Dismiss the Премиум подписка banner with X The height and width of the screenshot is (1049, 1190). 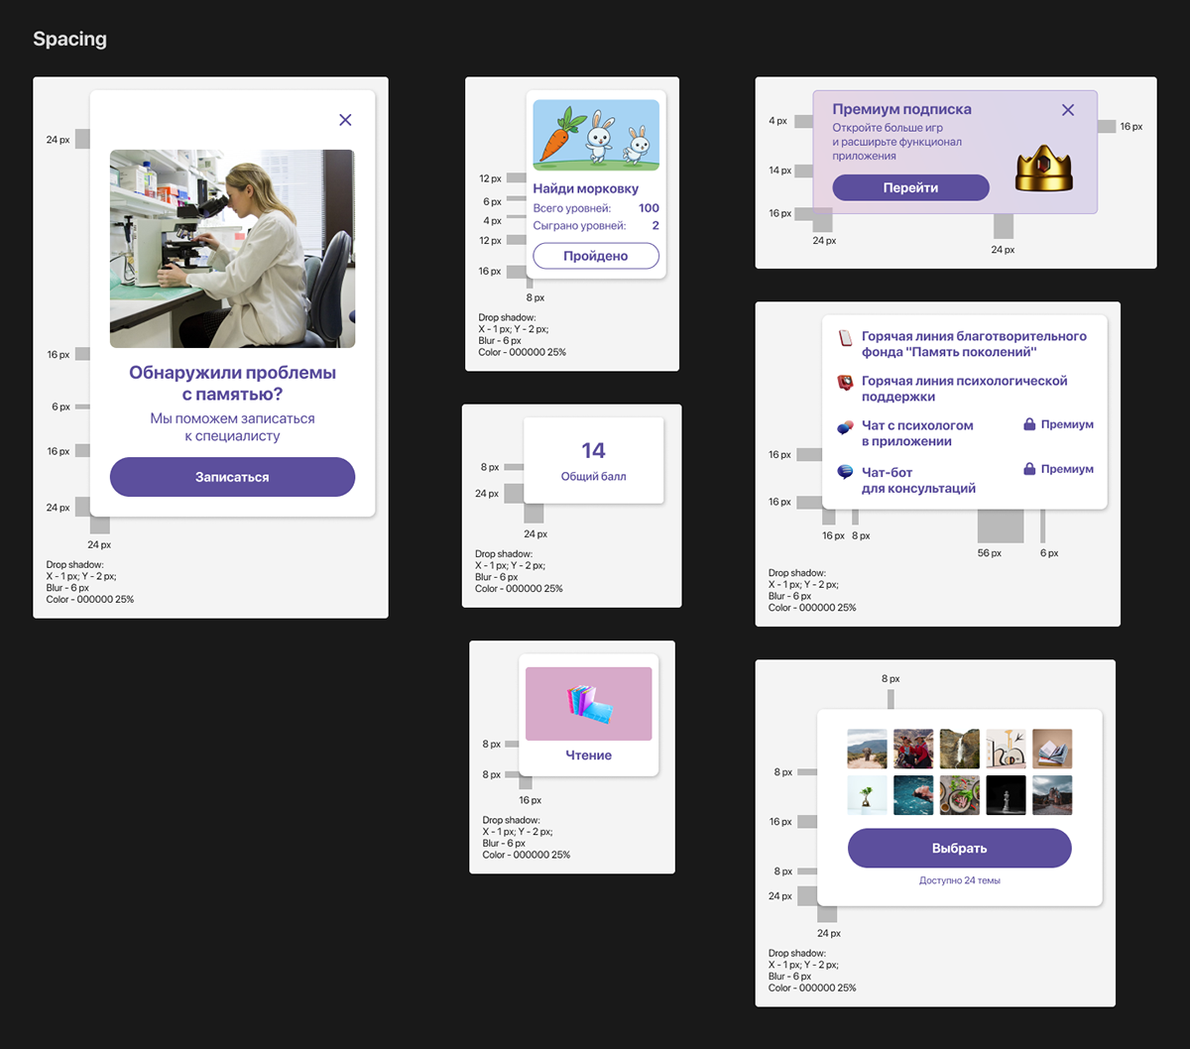1067,110
